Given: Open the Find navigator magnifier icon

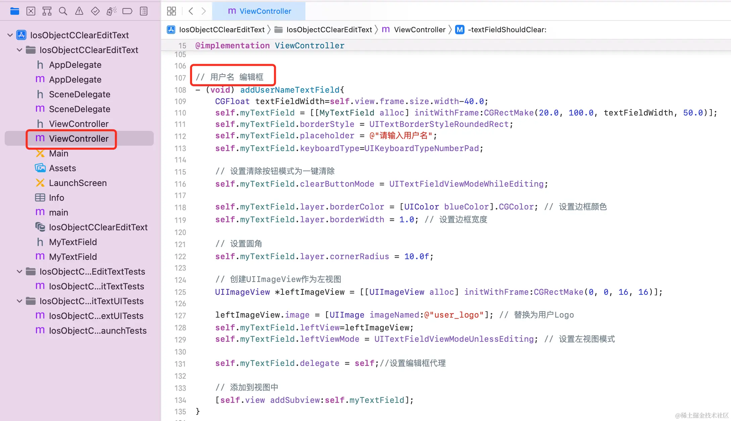Looking at the screenshot, I should [63, 11].
